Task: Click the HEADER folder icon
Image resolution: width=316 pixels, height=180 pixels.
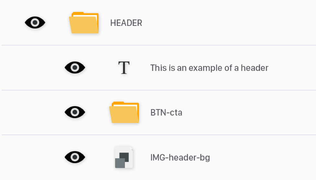Action: pos(84,23)
